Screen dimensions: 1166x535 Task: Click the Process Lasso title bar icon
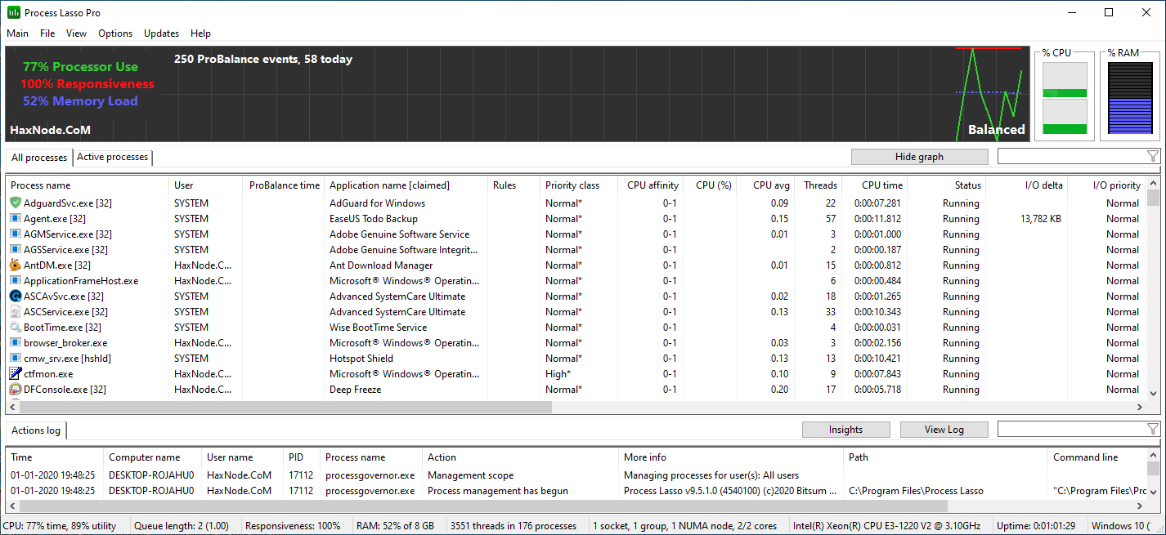click(x=13, y=12)
